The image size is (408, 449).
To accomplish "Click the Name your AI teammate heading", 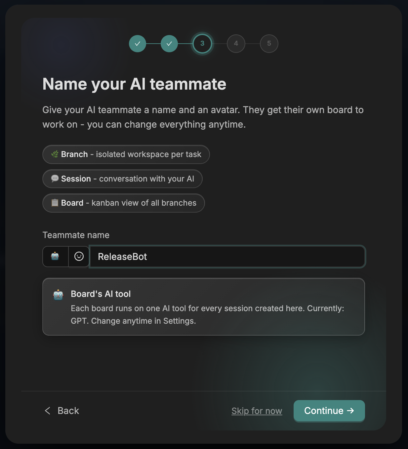I will pos(134,84).
